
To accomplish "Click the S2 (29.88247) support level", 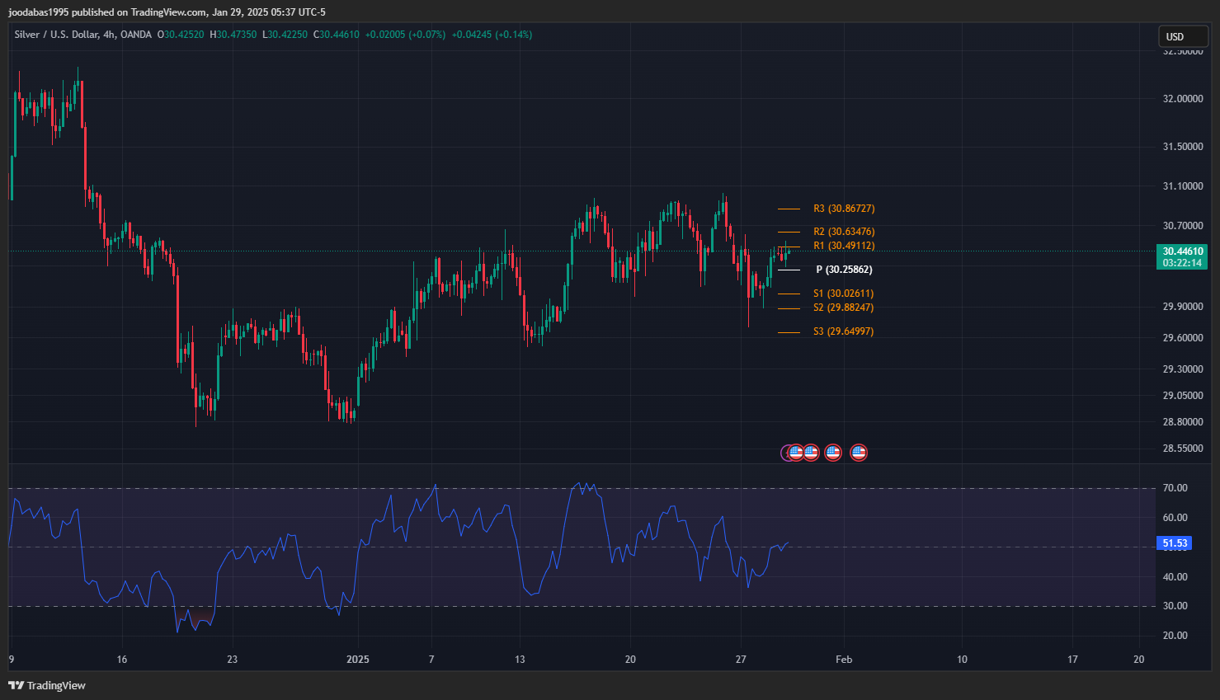I will point(843,308).
